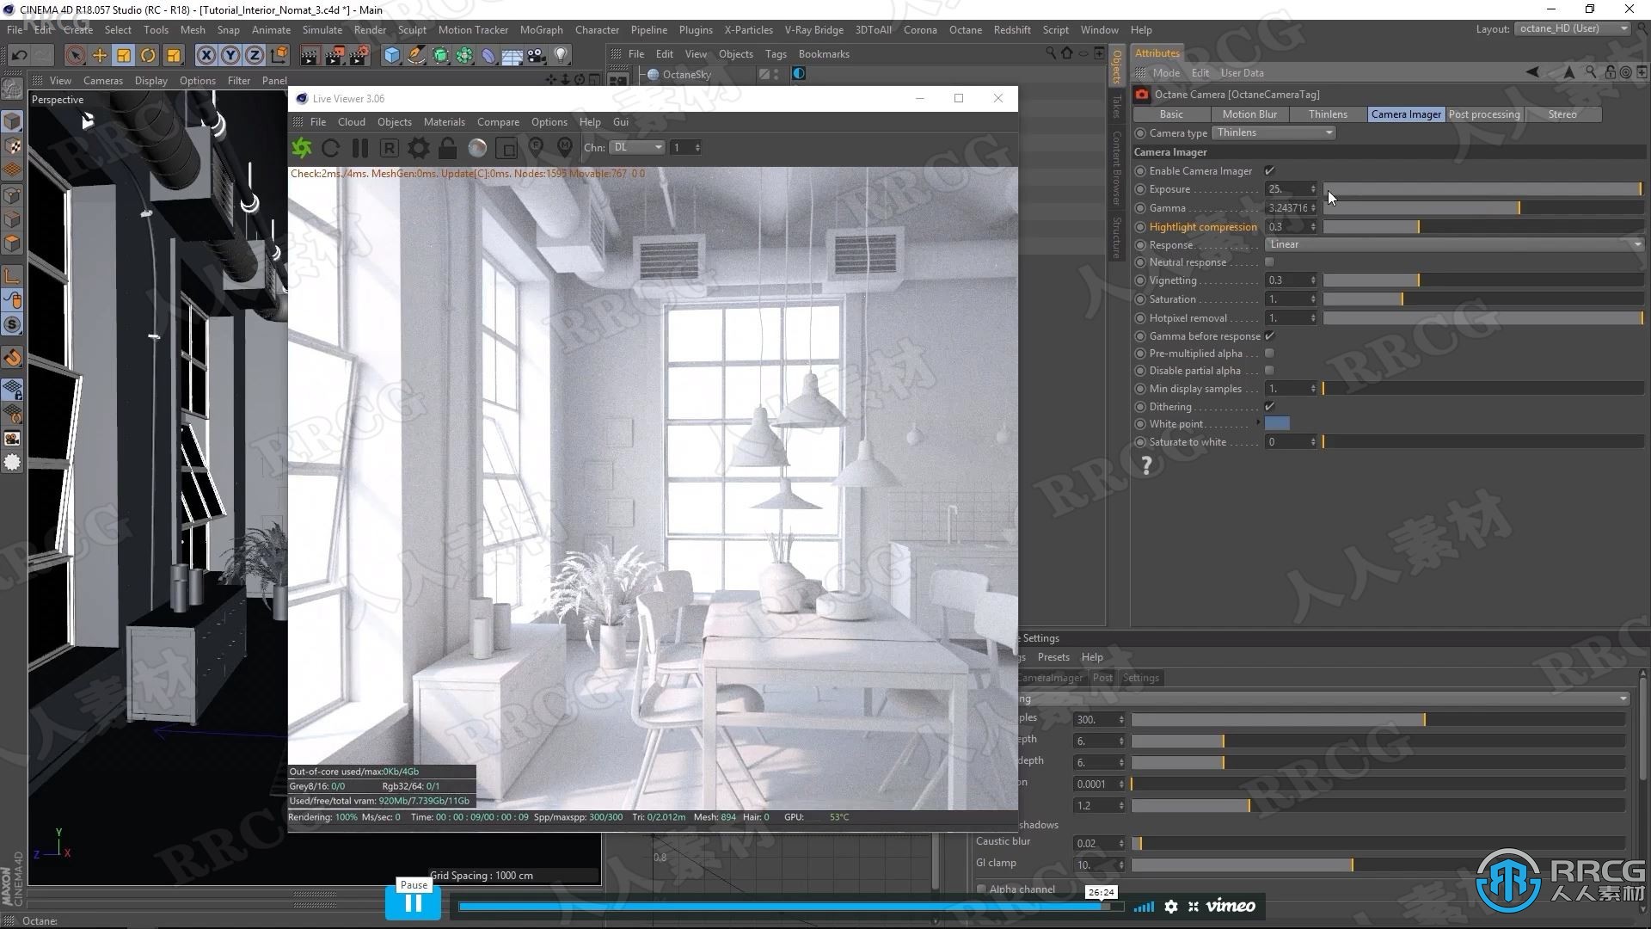Open Compare menu in Live Viewer

pos(498,122)
